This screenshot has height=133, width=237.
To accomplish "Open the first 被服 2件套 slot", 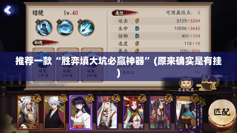I will click(68, 65).
